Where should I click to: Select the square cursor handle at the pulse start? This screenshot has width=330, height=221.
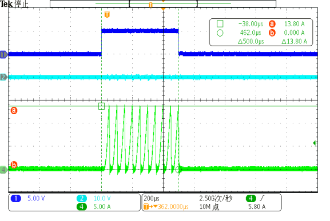[x=101, y=106]
